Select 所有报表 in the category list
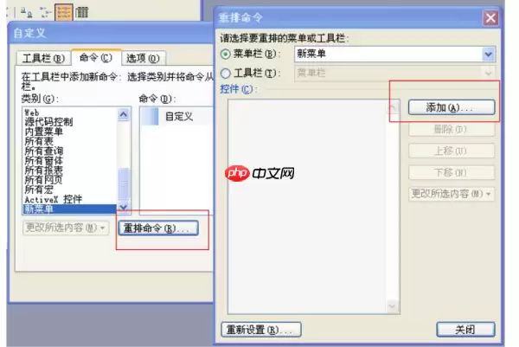Image resolution: width=519 pixels, height=347 pixels. (x=70, y=170)
